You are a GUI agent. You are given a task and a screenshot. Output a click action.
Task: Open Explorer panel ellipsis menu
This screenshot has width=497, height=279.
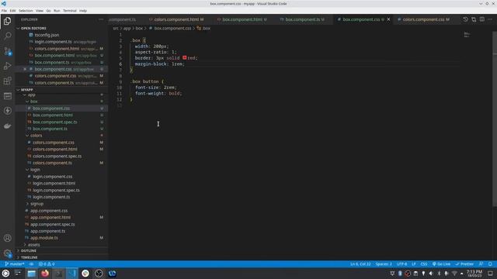coord(101,19)
